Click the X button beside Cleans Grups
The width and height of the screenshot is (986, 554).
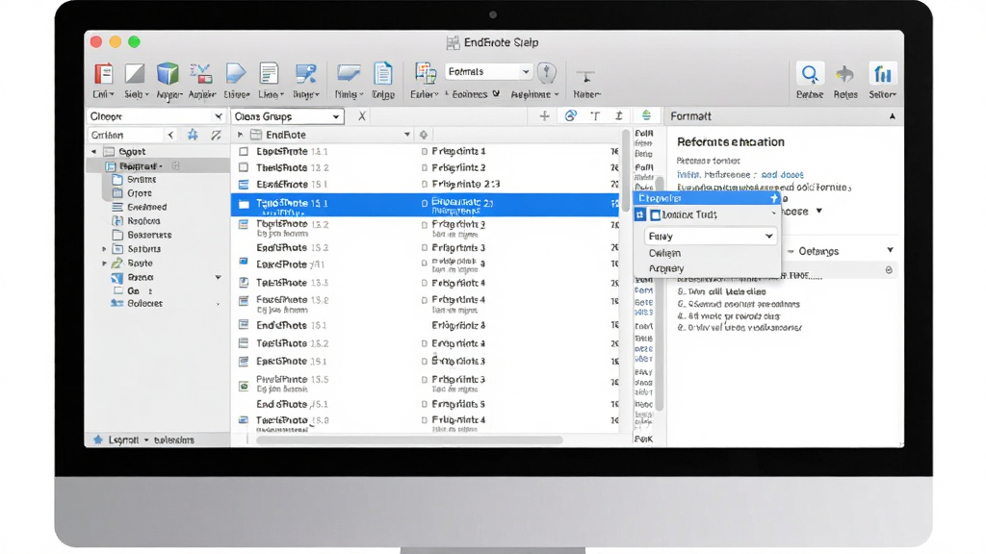pyautogui.click(x=362, y=116)
